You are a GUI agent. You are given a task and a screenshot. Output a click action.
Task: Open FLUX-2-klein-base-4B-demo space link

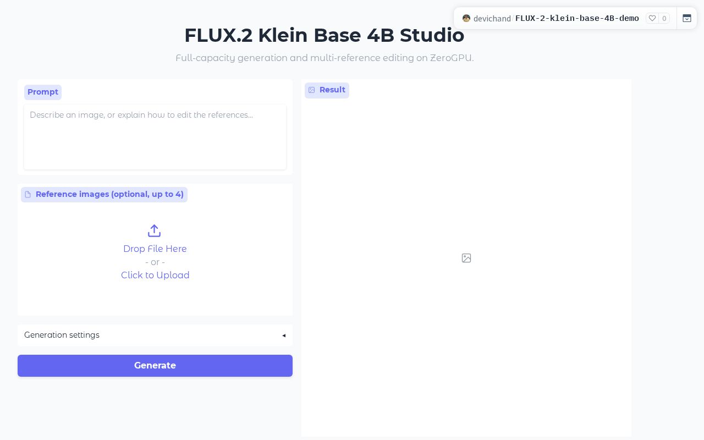577,19
